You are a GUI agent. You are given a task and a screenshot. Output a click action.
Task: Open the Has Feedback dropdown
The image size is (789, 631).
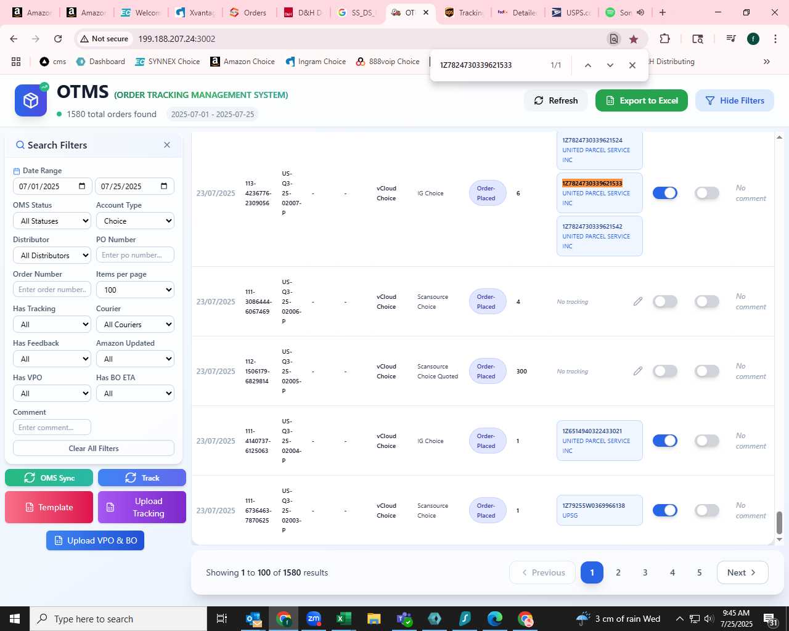click(52, 359)
